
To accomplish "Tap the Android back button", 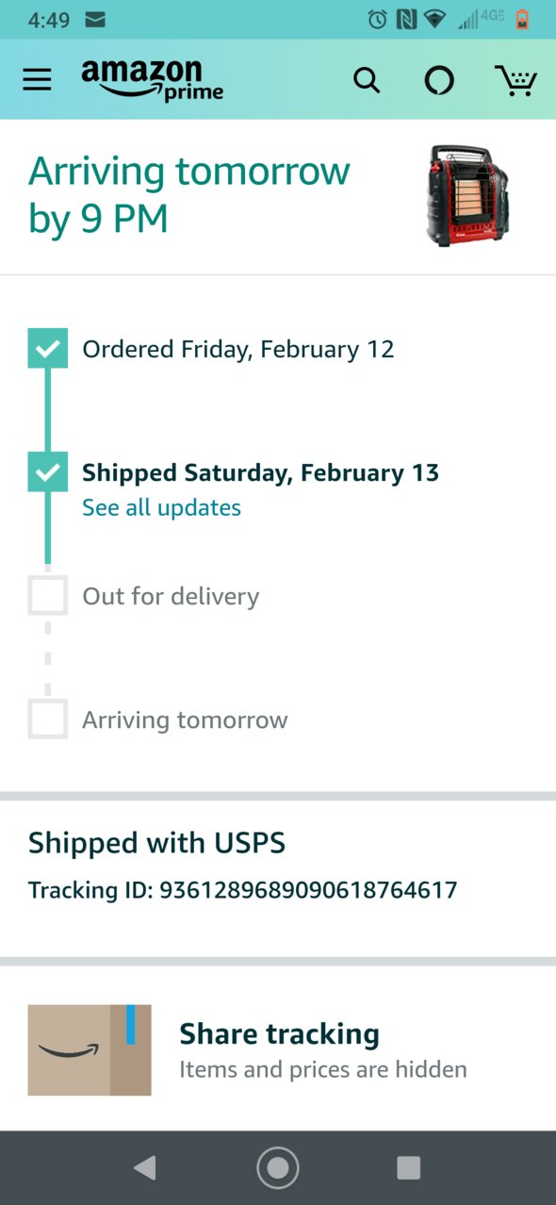I will tap(144, 1168).
